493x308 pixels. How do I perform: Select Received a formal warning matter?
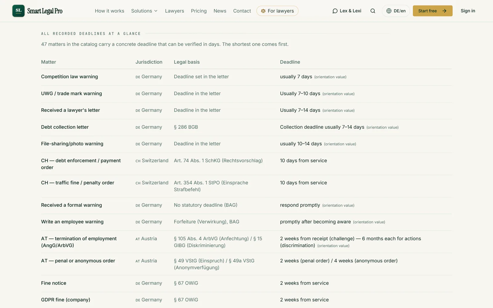pos(71,205)
